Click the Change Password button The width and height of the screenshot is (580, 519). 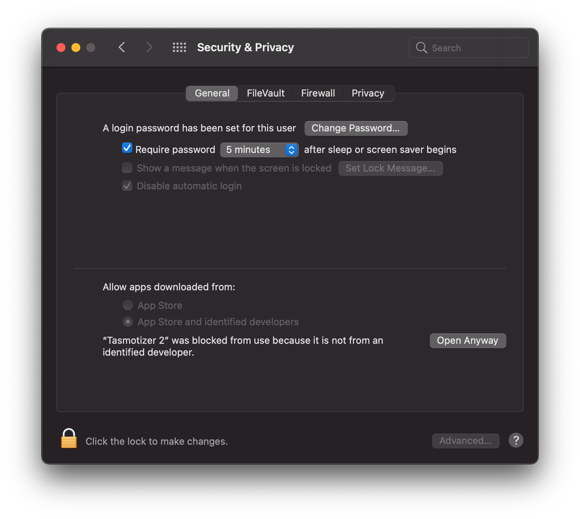[356, 128]
